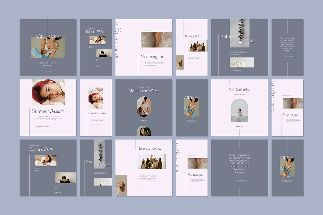This screenshot has height=215, width=323.
Task: Click the 'ON OUR RADAR' label in the wide Editor's Picks card
Action: tap(34, 145)
